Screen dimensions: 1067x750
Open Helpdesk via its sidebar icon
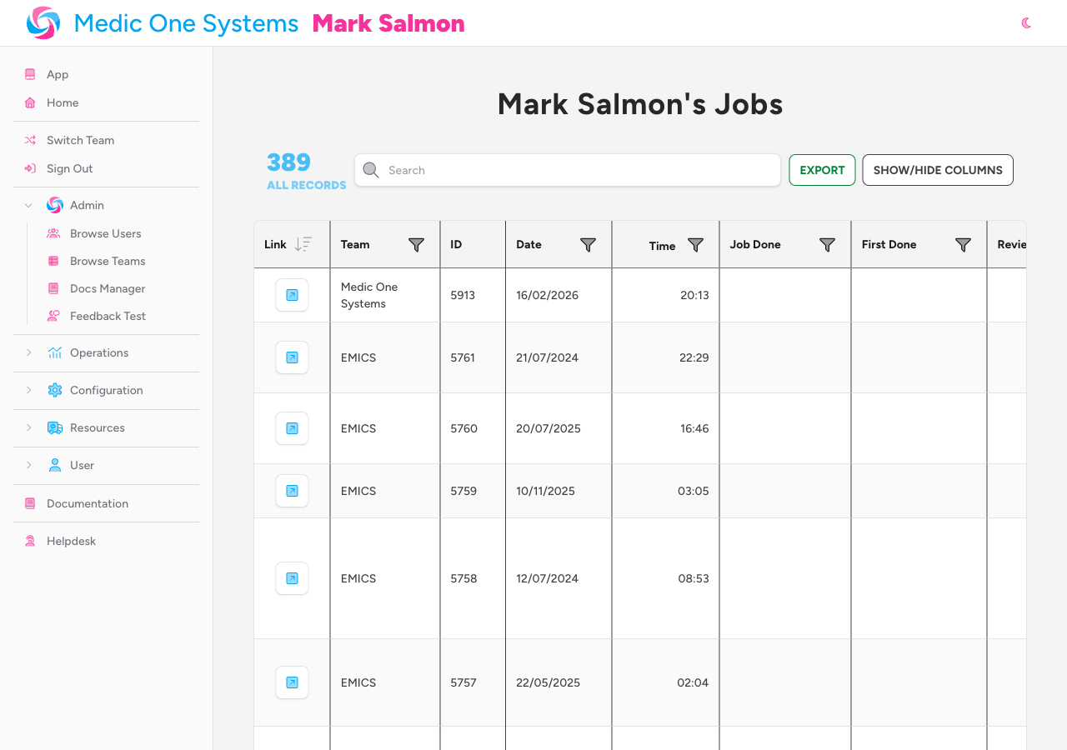click(29, 541)
